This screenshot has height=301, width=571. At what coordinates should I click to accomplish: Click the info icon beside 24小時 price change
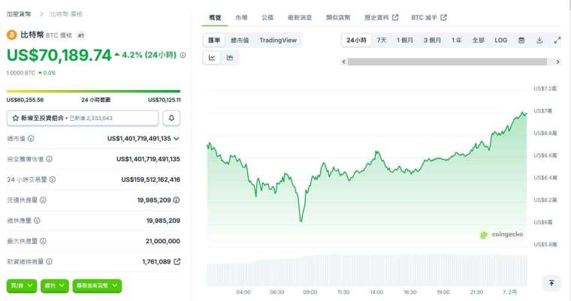pyautogui.click(x=183, y=55)
